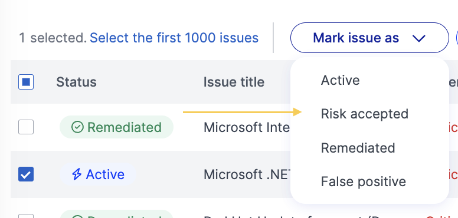This screenshot has width=458, height=218.
Task: Uncheck the selected Active issue checkbox
Action: pyautogui.click(x=26, y=174)
